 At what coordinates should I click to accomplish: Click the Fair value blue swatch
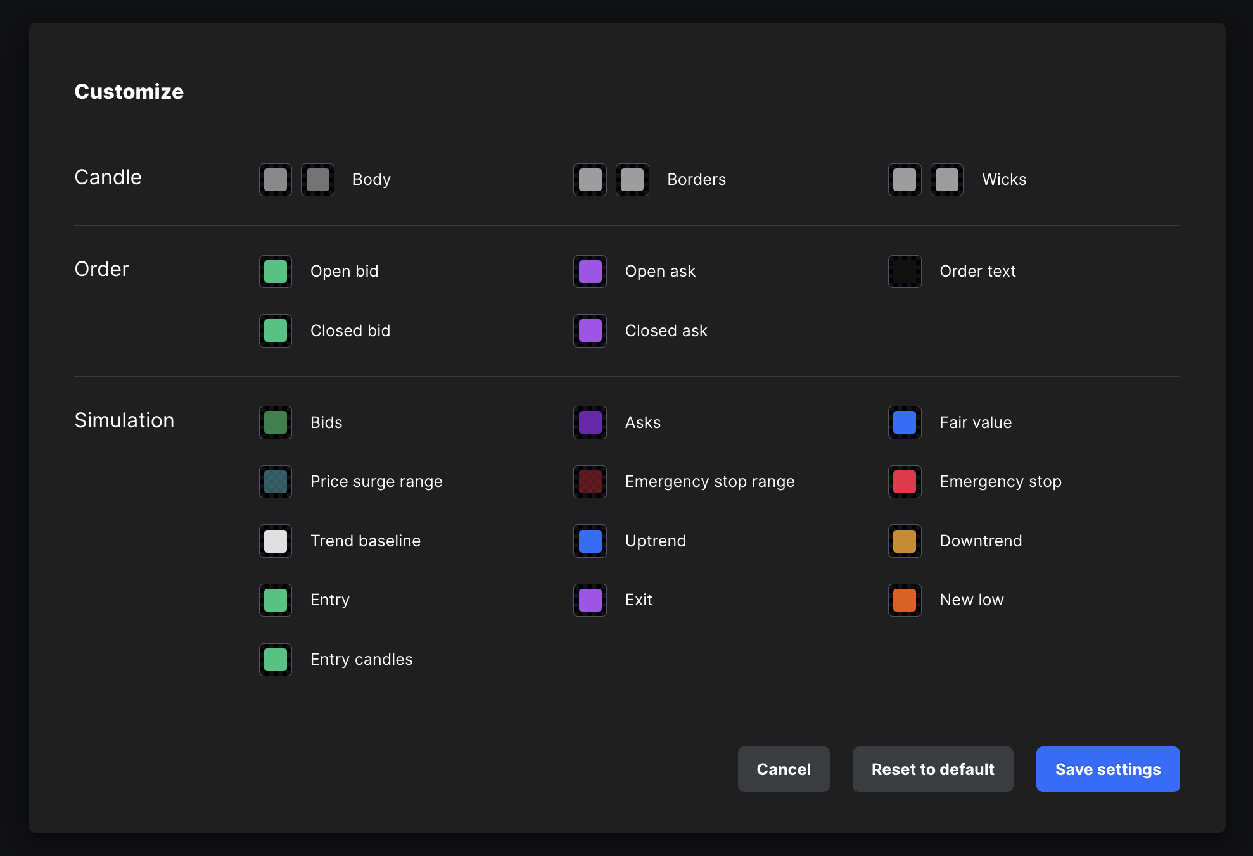[905, 422]
